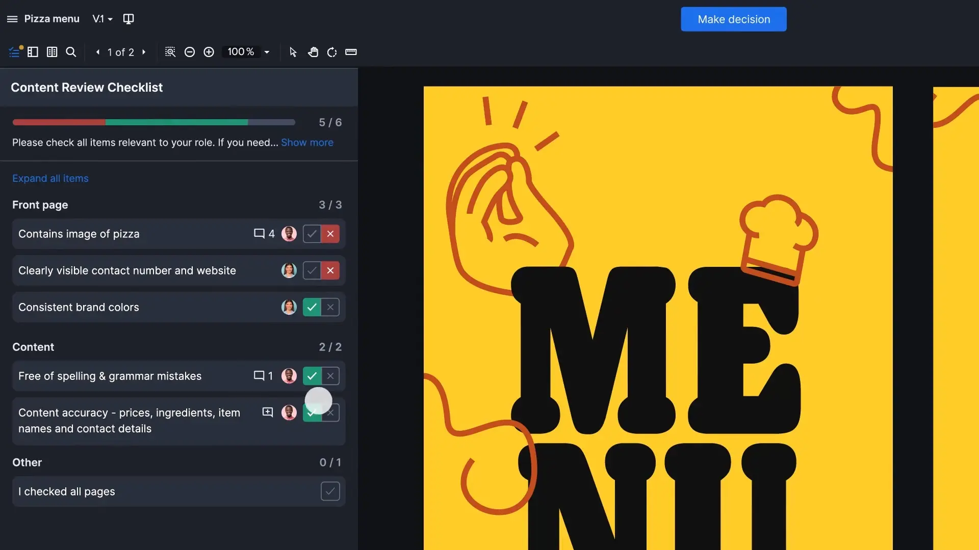Go to next page arrow
This screenshot has width=979, height=550.
144,52
